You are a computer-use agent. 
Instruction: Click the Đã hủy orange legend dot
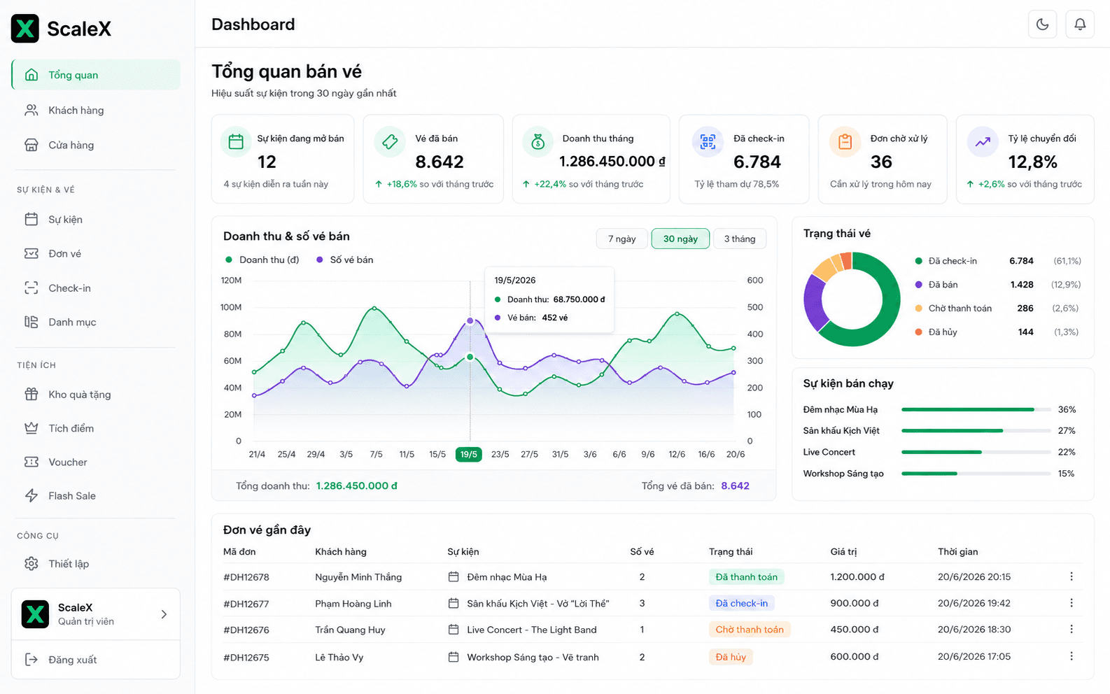(x=918, y=332)
